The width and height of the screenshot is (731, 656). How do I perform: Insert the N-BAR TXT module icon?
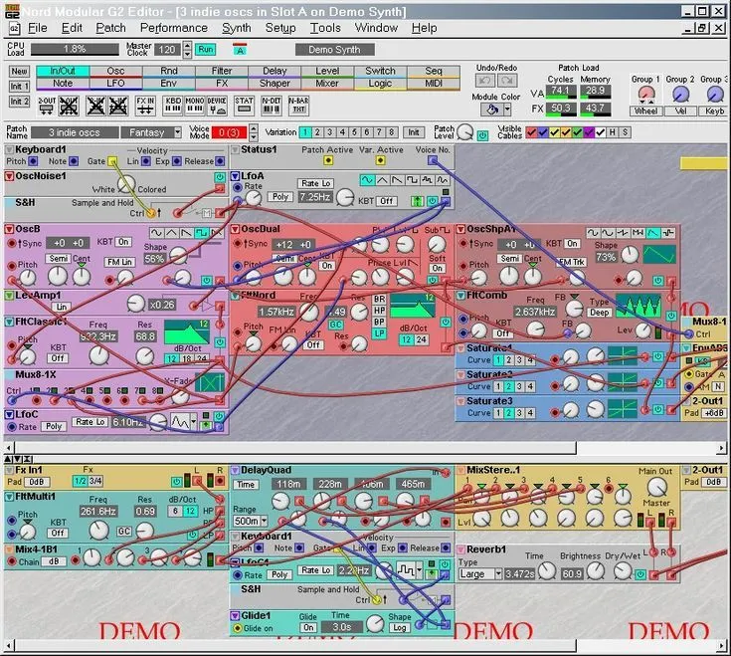[x=298, y=106]
